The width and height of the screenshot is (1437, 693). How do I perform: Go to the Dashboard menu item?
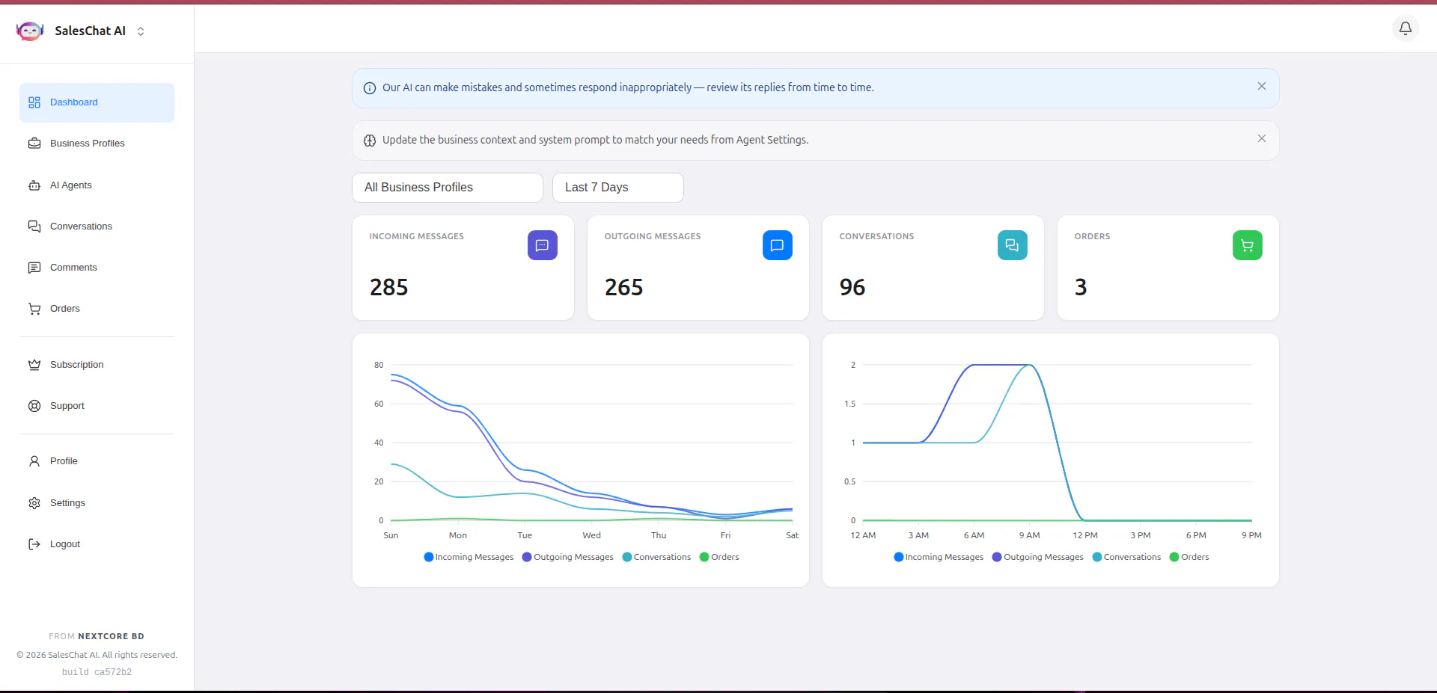tap(97, 102)
